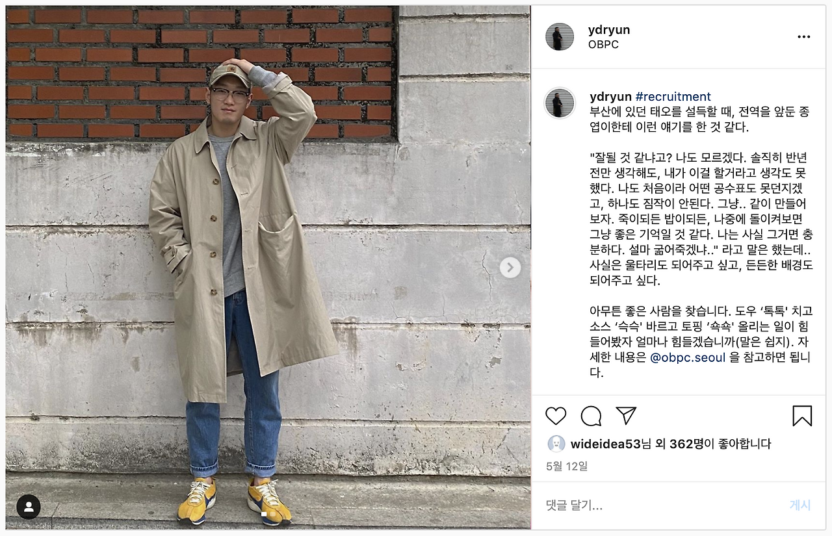
Task: Open the #recruitment hashtag
Action: click(x=673, y=97)
